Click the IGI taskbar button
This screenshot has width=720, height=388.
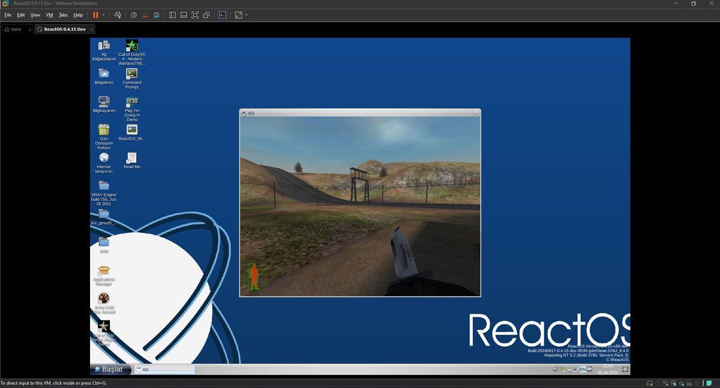click(164, 369)
